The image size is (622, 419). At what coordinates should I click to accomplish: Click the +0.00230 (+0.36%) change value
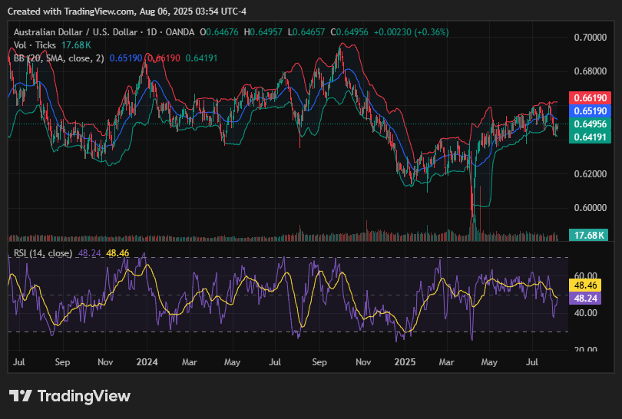pyautogui.click(x=411, y=32)
